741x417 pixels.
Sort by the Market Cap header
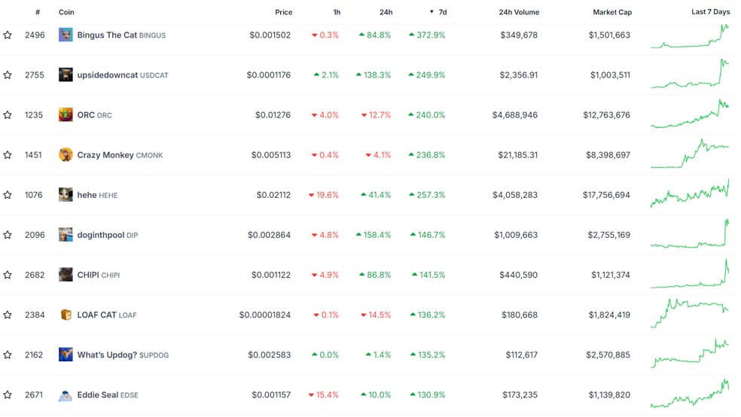coord(612,12)
